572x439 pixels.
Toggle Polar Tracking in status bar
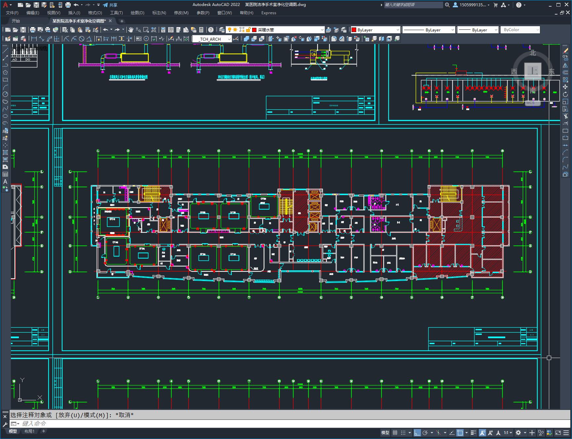[x=425, y=433]
